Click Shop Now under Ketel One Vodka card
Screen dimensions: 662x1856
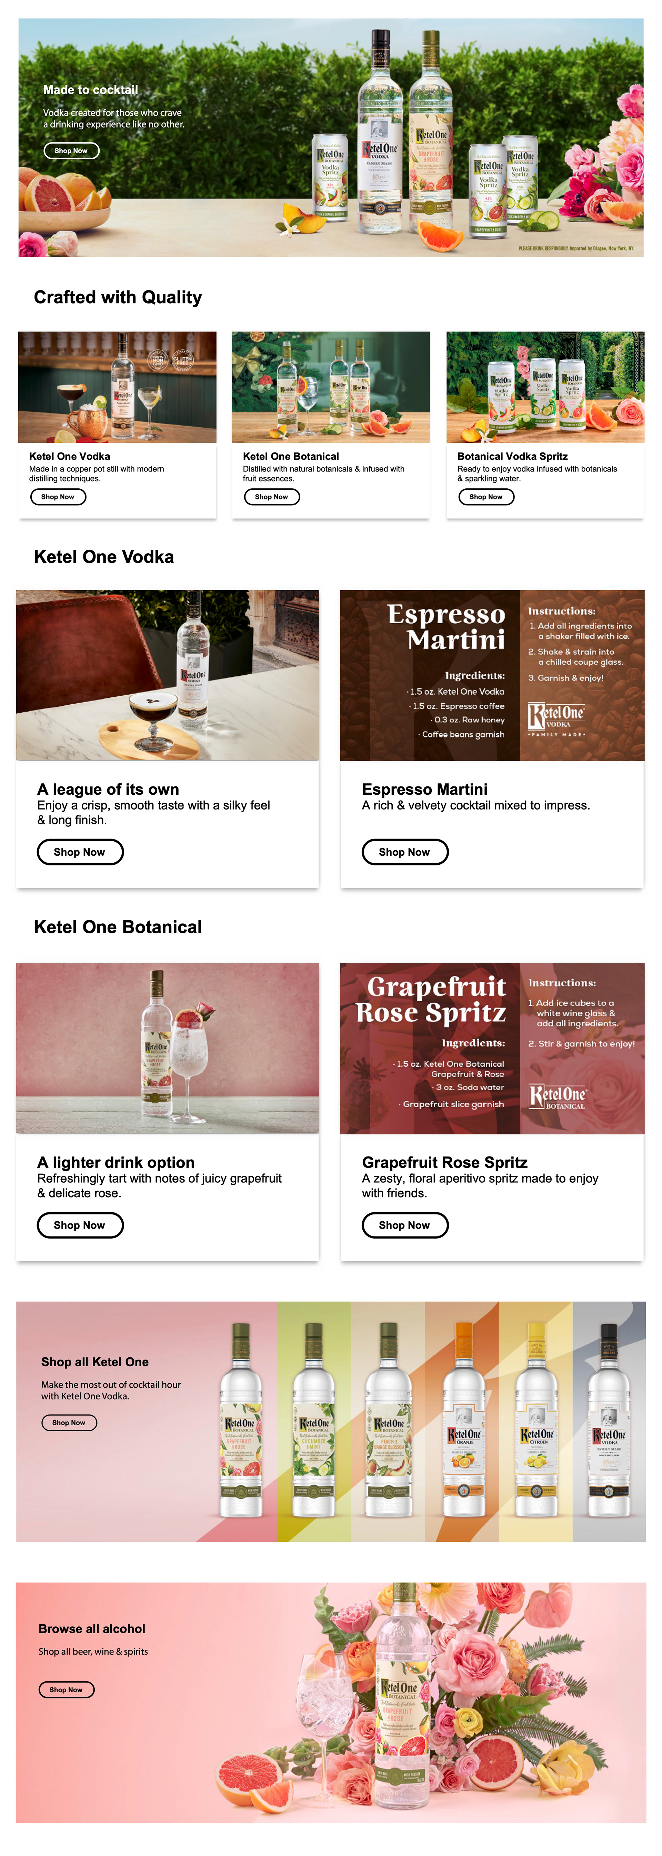coord(58,496)
